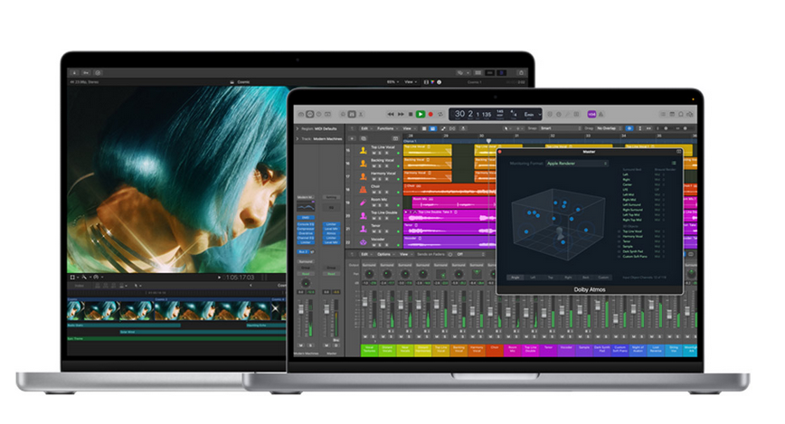Open the Loop Browser icon
This screenshot has height=424, width=785.
[681, 115]
